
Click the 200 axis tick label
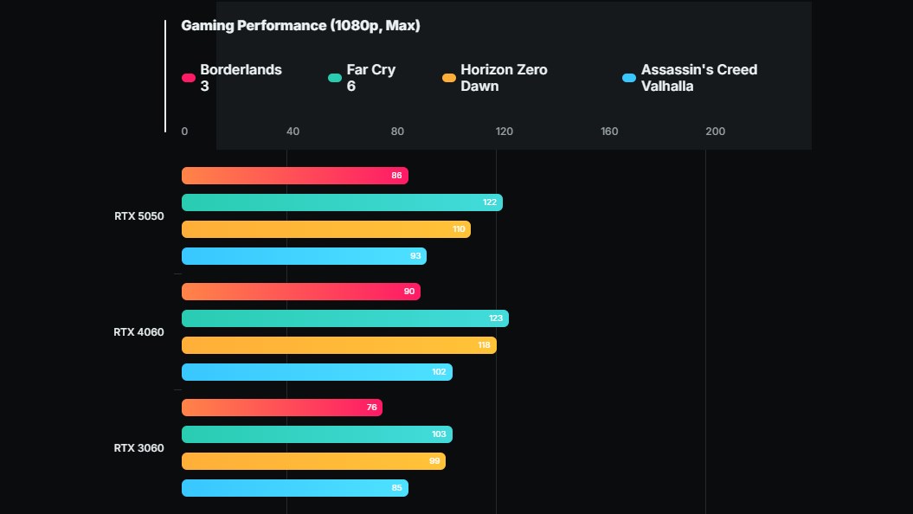tap(715, 132)
